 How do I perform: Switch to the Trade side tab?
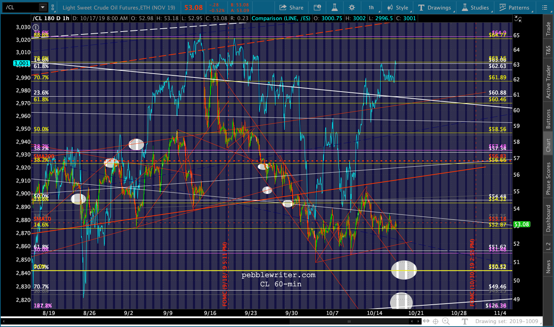coord(548,29)
